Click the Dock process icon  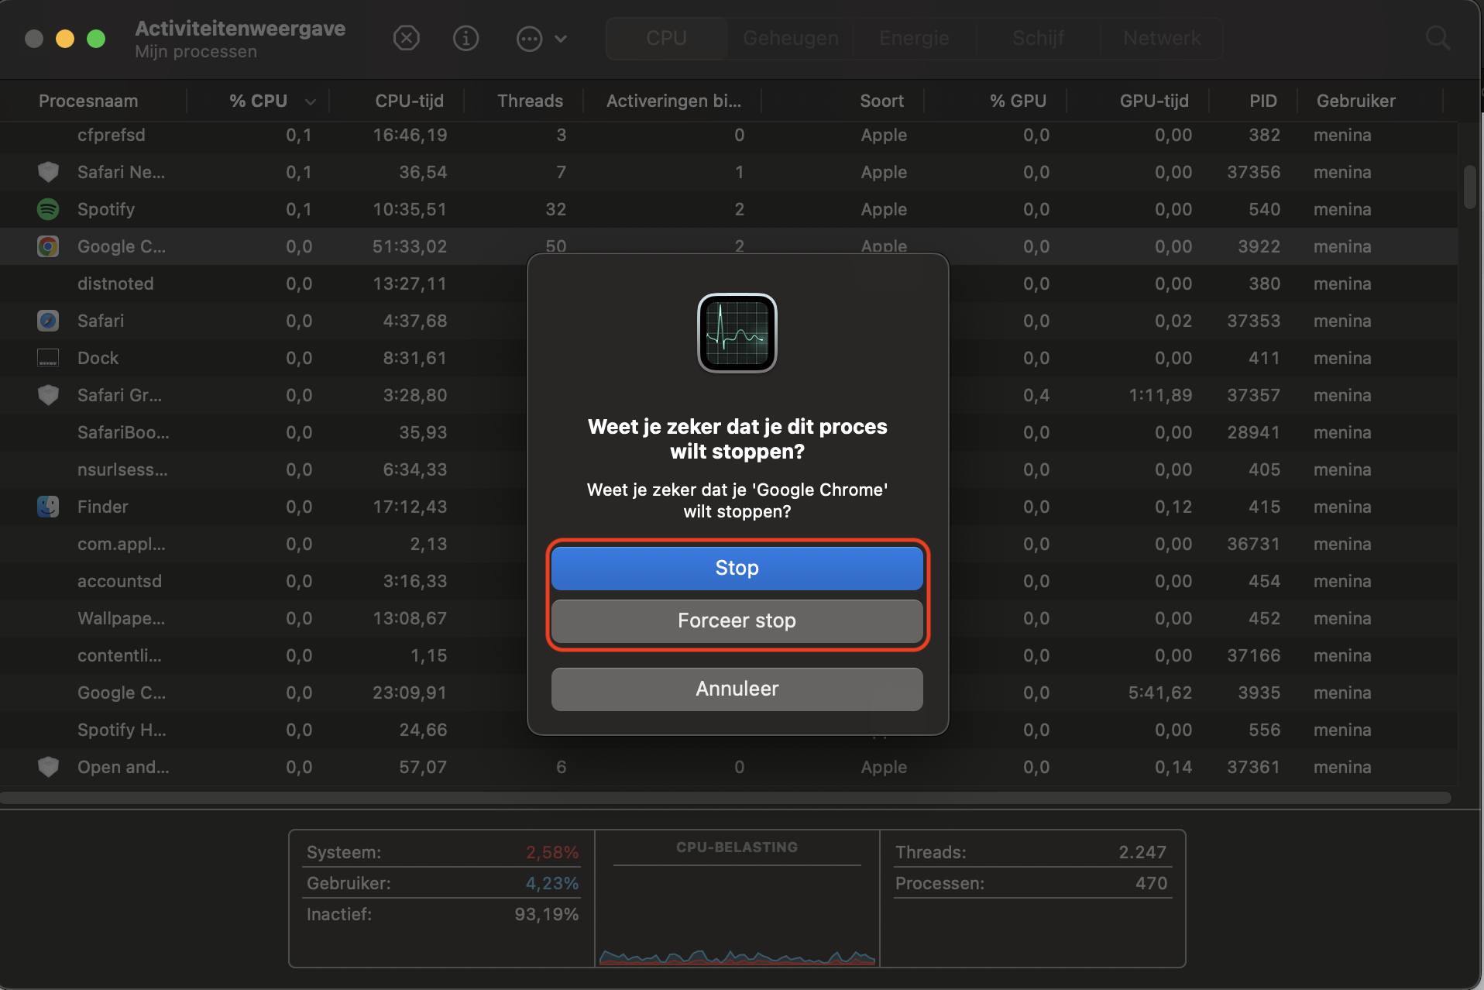pyautogui.click(x=48, y=358)
